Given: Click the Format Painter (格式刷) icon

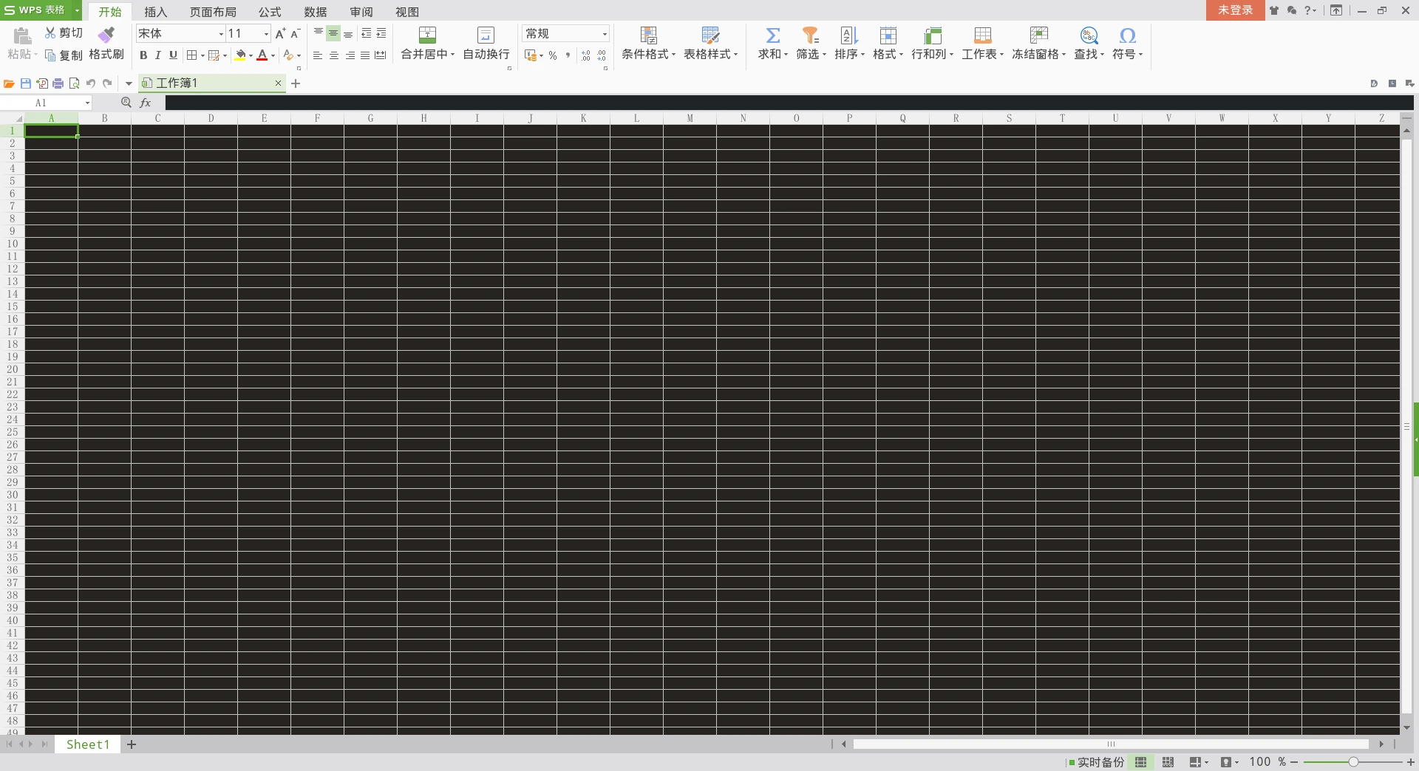Looking at the screenshot, I should click(106, 35).
